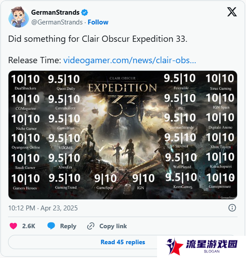Click the Chinese game site watermark text

point(212,244)
